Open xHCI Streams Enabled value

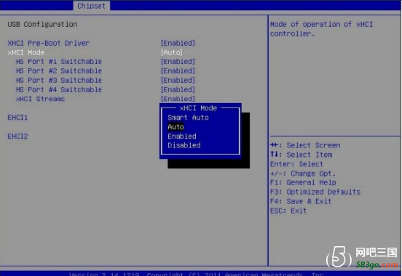click(178, 99)
